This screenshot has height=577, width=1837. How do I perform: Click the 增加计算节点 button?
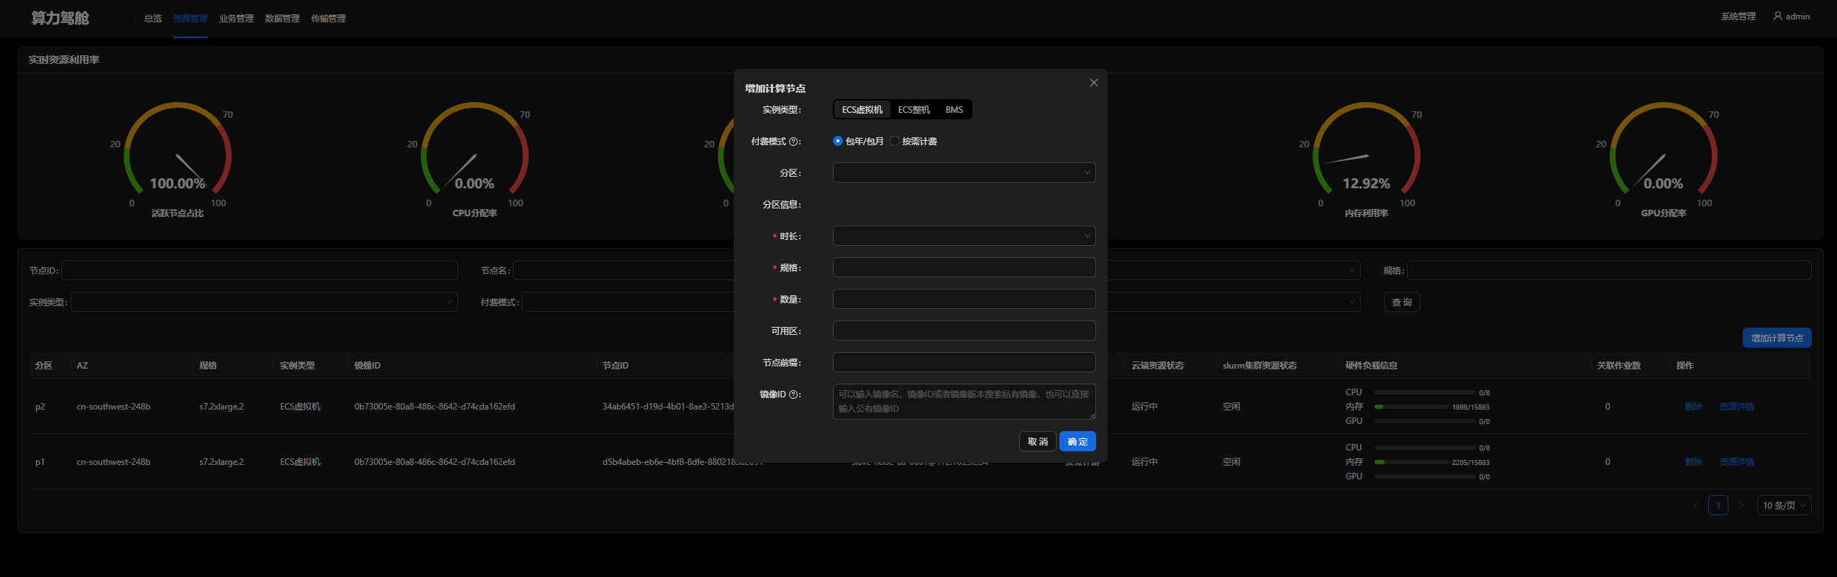(1777, 338)
